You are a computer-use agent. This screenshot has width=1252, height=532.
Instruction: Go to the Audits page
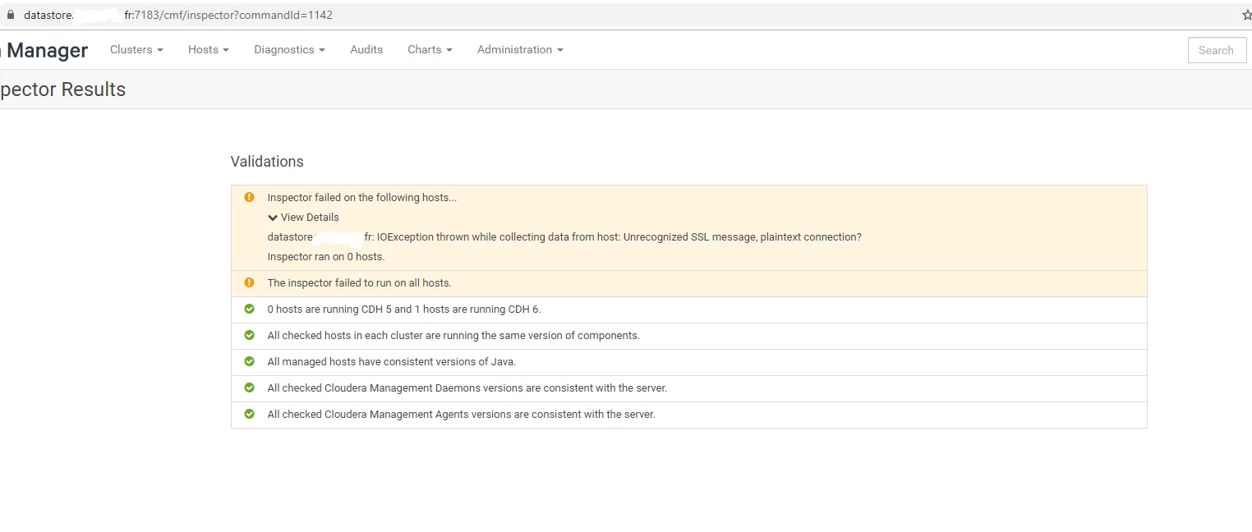366,49
